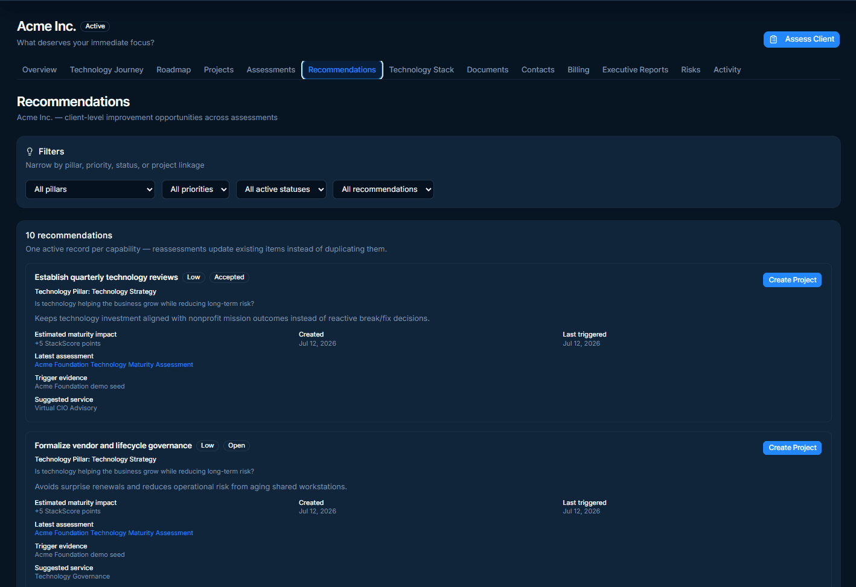Image resolution: width=856 pixels, height=587 pixels.
Task: Click the clipboard icon in Assess Client
Action: pos(773,39)
